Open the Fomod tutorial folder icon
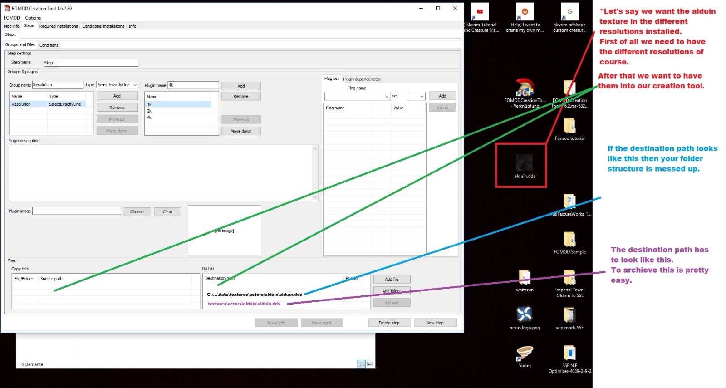Image resolution: width=726 pixels, height=388 pixels. (569, 127)
